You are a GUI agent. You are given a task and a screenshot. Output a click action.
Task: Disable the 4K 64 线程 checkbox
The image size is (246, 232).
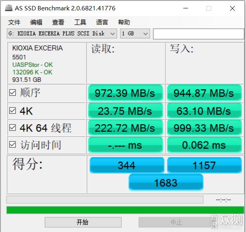coord(12,127)
